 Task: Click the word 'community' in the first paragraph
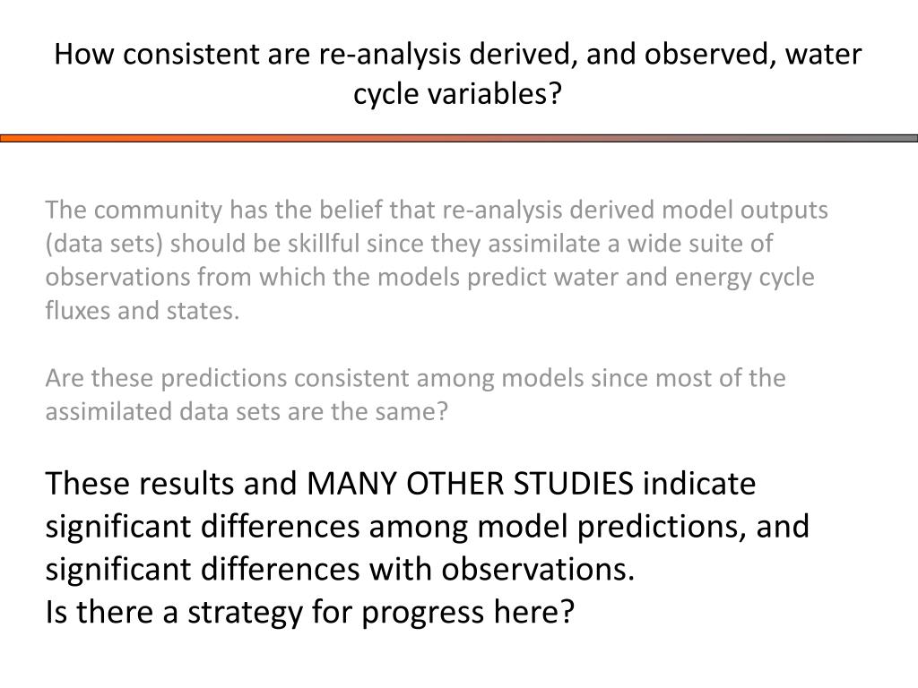coord(158,211)
